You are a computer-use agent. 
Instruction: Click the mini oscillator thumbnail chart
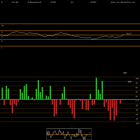click(69, 134)
